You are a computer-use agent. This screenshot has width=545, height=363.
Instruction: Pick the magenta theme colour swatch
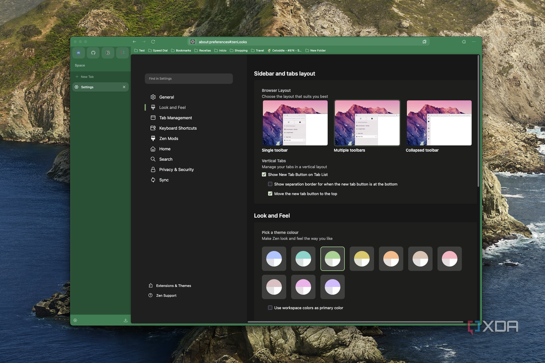[x=303, y=287]
